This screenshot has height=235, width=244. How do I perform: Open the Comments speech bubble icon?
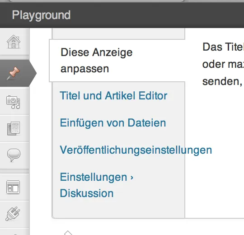14,155
